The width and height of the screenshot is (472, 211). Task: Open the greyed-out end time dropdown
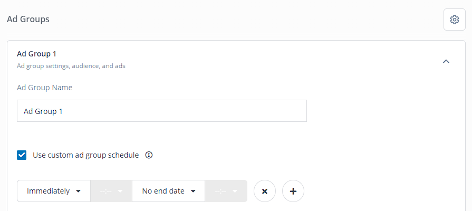pos(226,191)
